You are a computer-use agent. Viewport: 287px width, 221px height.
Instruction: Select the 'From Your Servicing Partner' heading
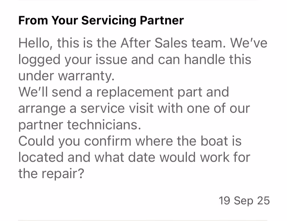pyautogui.click(x=101, y=20)
